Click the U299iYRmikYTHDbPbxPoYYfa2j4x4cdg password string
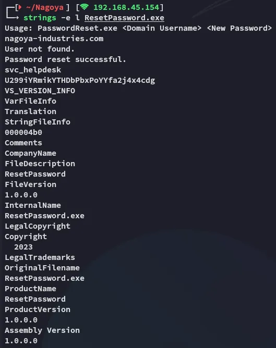The image size is (276, 348). click(x=80, y=80)
